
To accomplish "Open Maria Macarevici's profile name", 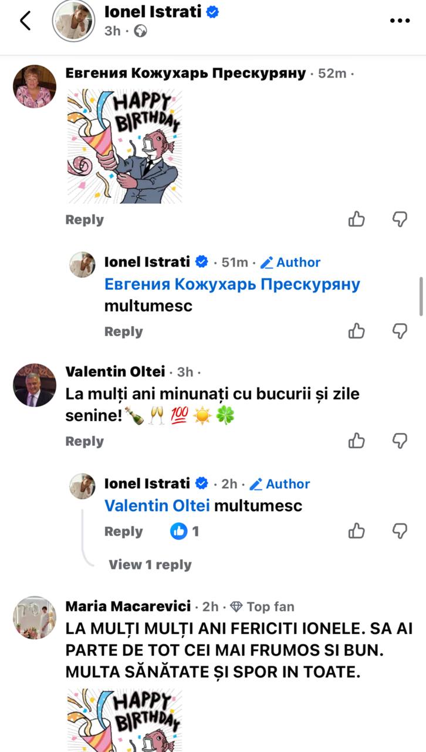I will click(x=128, y=606).
